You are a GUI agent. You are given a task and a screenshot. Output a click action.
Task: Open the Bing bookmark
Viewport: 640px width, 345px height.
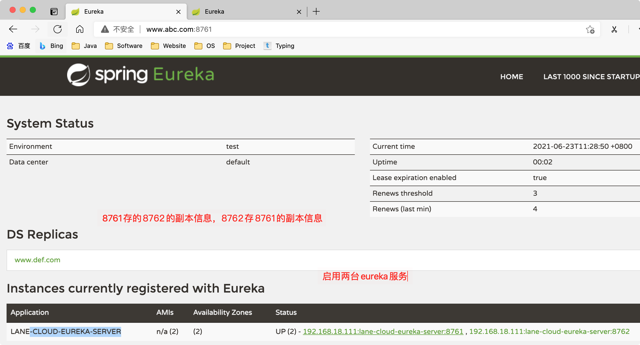click(x=52, y=46)
